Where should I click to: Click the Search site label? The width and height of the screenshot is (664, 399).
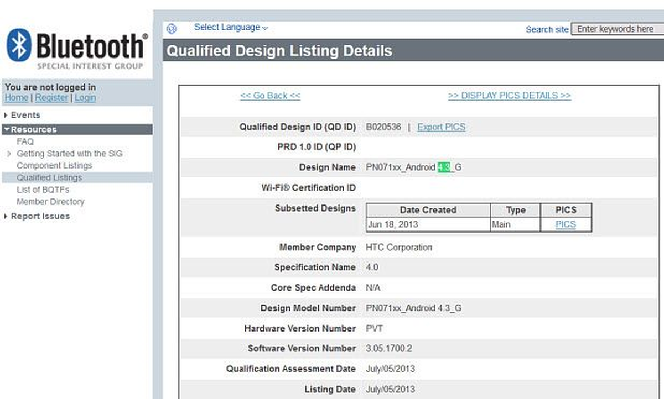[547, 29]
